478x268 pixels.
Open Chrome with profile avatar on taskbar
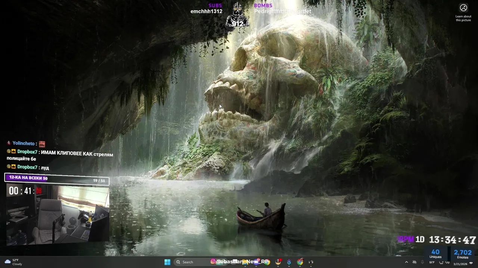[x=300, y=262]
